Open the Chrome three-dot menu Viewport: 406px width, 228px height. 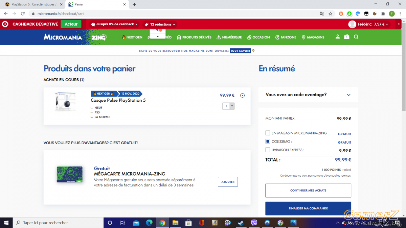(x=401, y=14)
